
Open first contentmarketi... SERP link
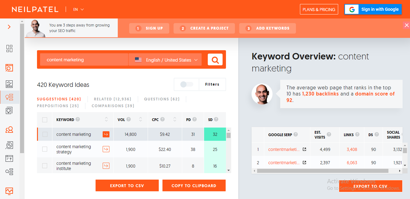click(284, 149)
